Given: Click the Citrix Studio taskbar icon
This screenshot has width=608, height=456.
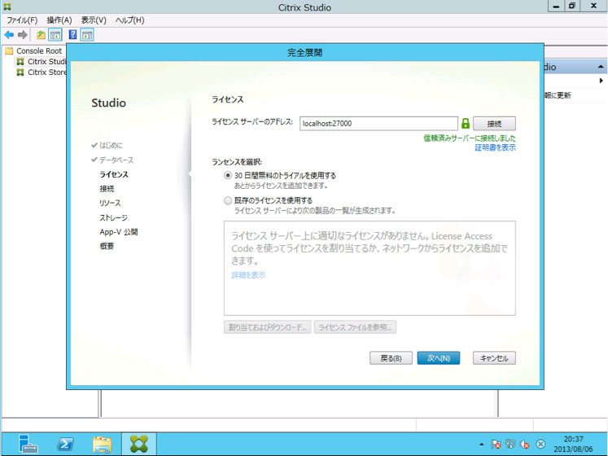Looking at the screenshot, I should tap(139, 444).
